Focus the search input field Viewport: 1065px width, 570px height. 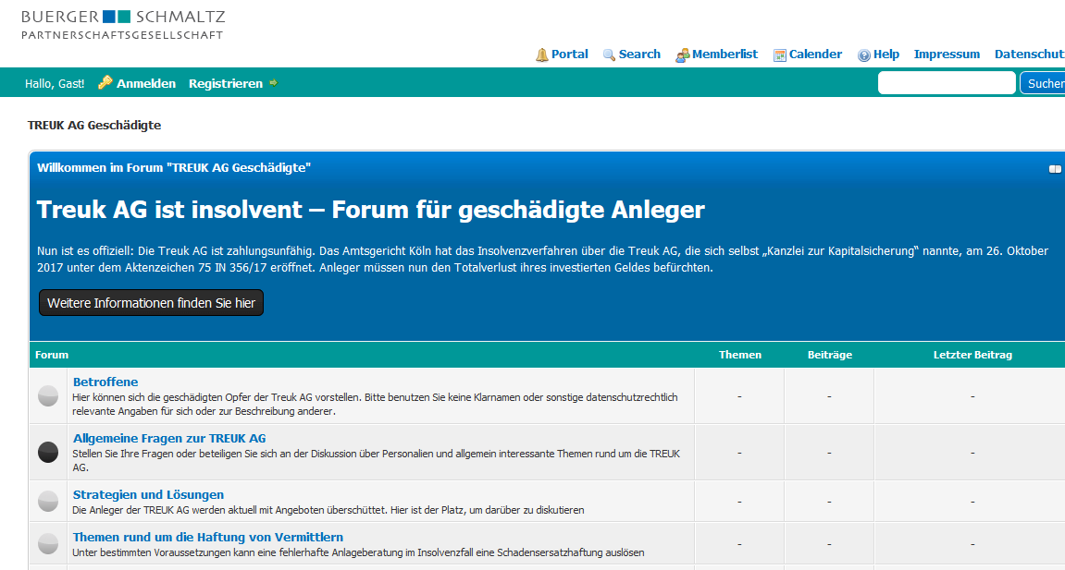(947, 83)
